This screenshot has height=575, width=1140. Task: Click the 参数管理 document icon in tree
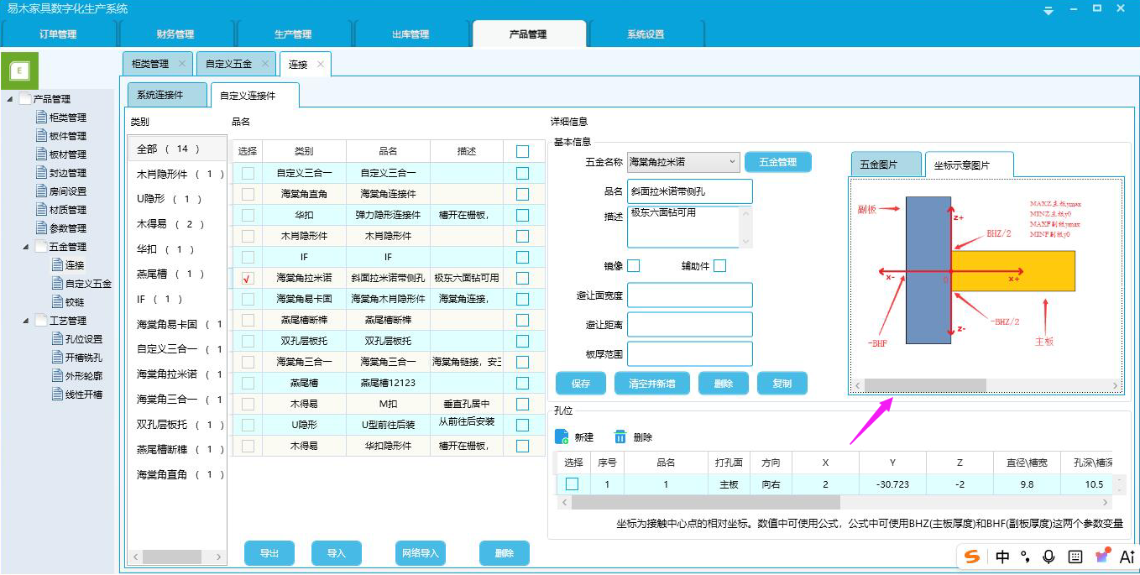[x=42, y=228]
